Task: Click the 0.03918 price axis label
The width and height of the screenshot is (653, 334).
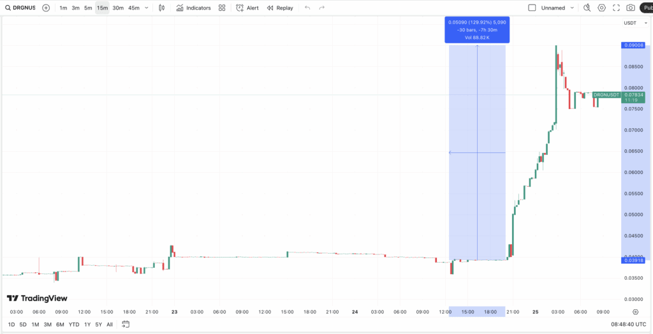Action: [x=633, y=260]
